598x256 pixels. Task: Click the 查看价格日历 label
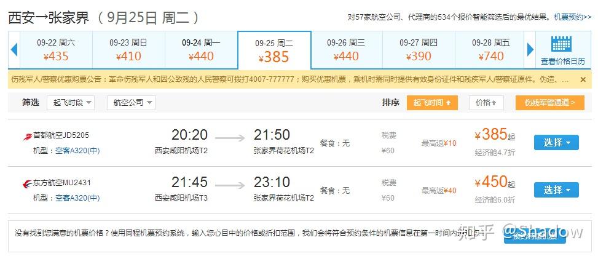pos(562,62)
